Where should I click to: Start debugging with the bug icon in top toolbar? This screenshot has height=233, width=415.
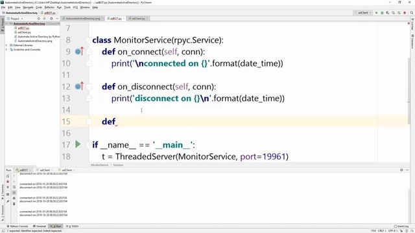tap(382, 13)
